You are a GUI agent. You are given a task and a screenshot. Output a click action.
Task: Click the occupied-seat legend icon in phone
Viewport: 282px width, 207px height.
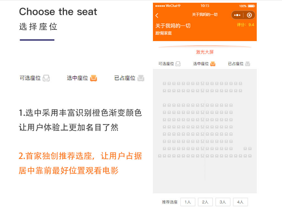pos(248,64)
